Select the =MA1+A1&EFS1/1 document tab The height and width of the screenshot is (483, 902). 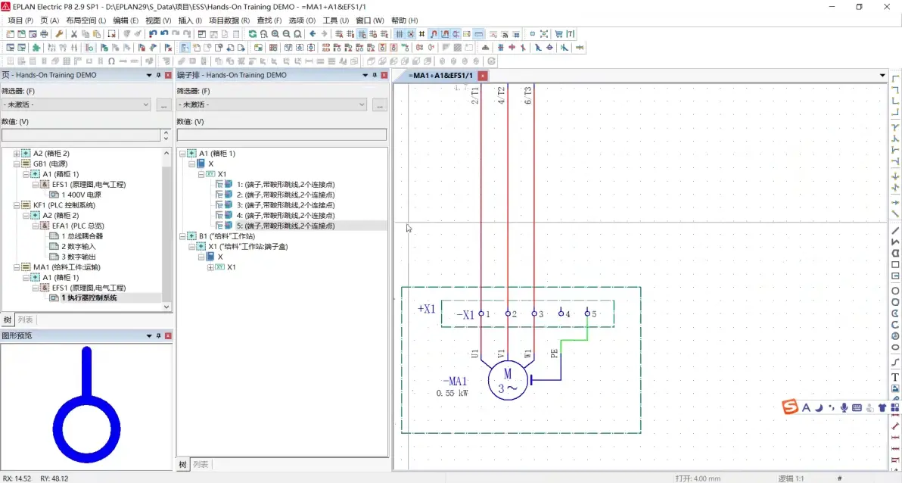tap(440, 76)
